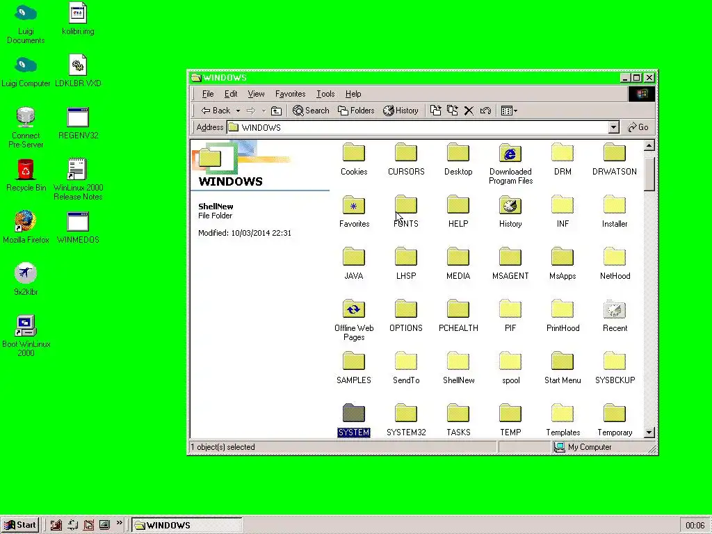
Task: Open the View menu
Action: click(256, 94)
